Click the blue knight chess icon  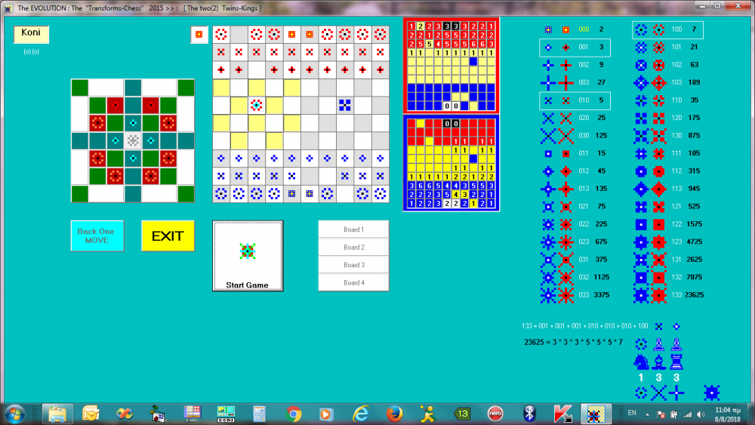tap(641, 362)
